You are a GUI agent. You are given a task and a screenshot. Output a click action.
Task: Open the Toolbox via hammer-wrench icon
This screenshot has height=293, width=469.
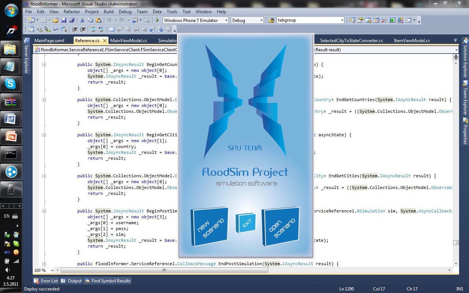[x=384, y=21]
